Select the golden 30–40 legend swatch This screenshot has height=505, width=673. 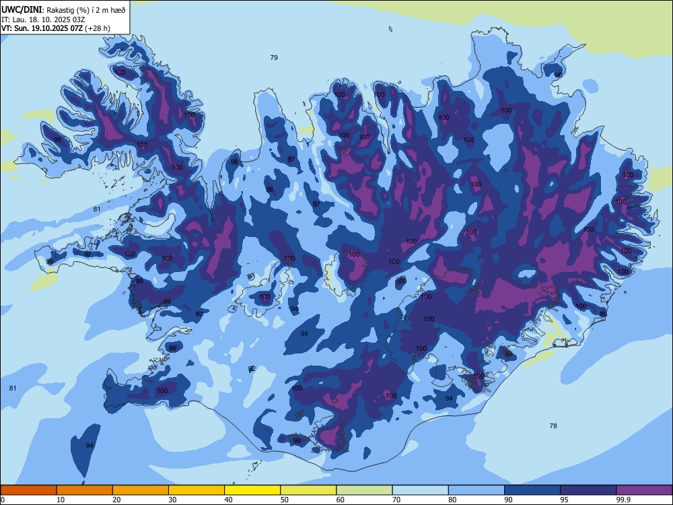[197, 490]
